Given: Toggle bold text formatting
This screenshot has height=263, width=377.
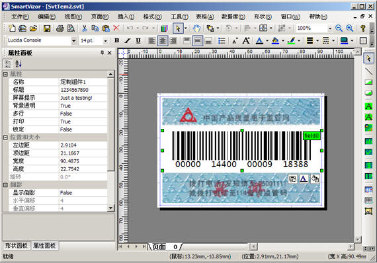Looking at the screenshot, I should pos(117,40).
